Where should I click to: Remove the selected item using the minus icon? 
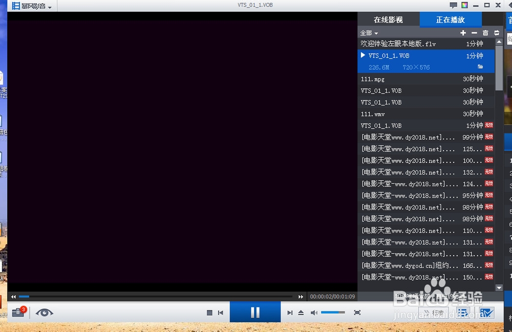474,33
